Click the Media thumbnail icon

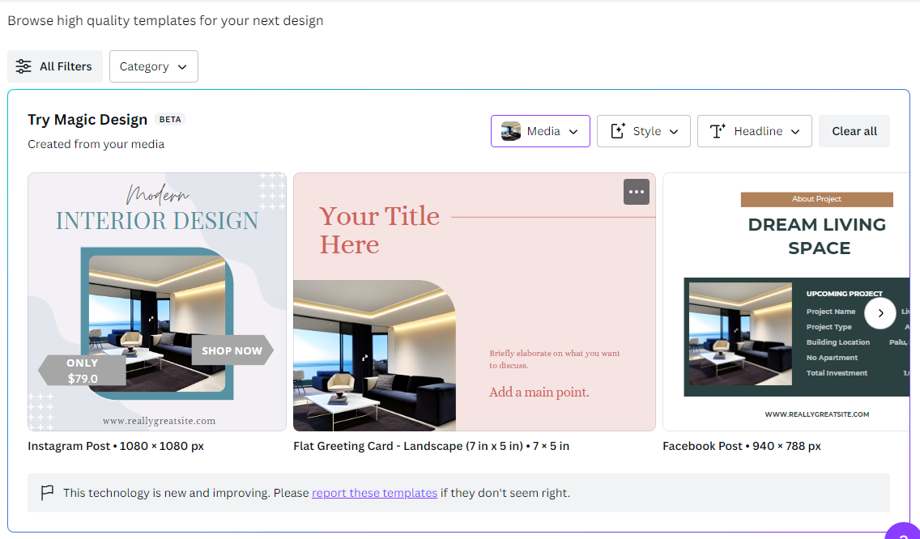[510, 131]
